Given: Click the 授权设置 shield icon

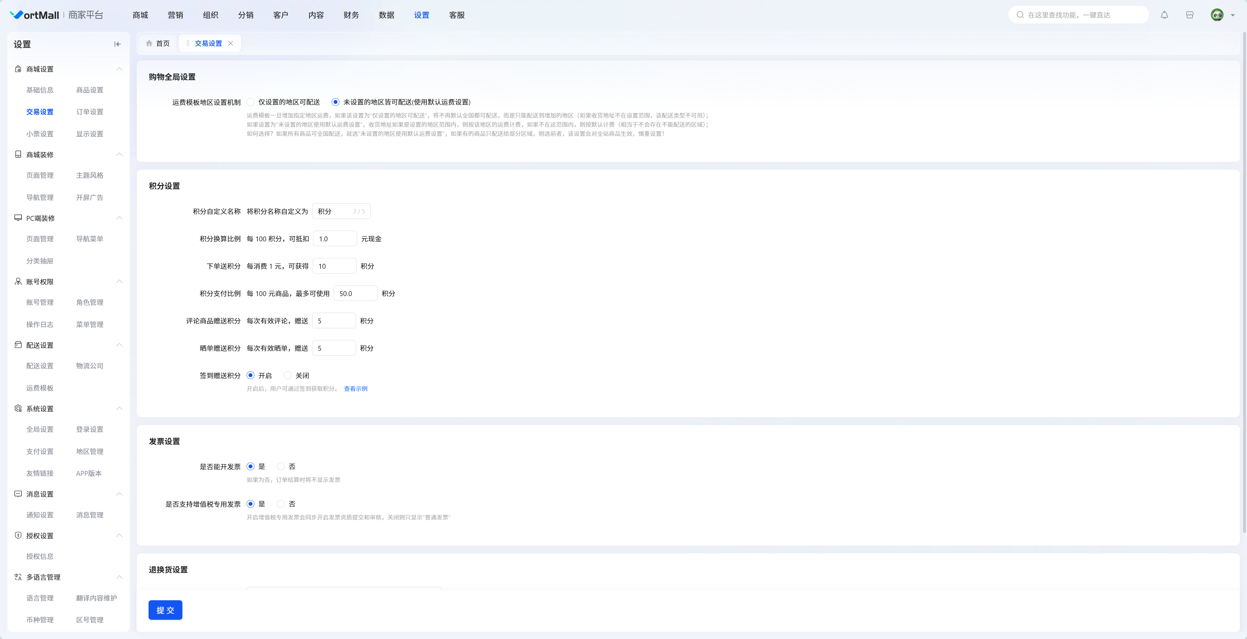Looking at the screenshot, I should click(x=18, y=535).
